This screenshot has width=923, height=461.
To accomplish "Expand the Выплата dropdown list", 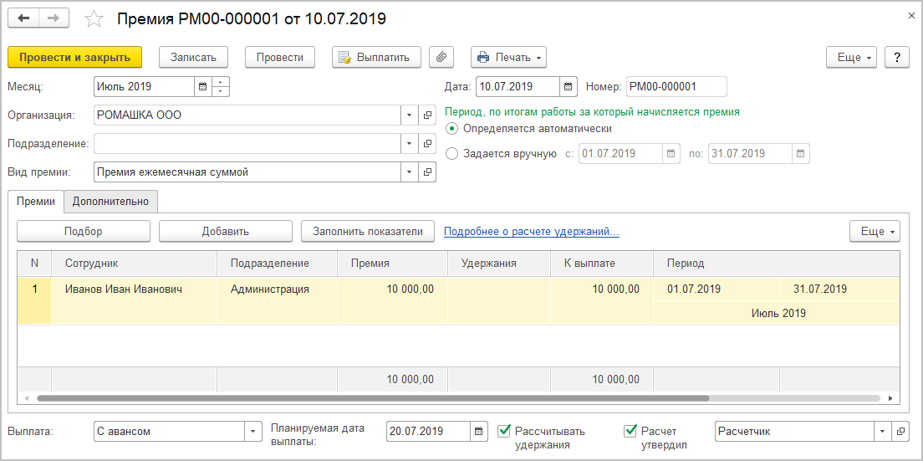I will click(x=253, y=432).
